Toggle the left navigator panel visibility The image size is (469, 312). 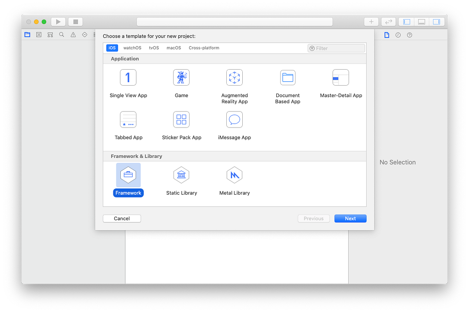pyautogui.click(x=406, y=22)
